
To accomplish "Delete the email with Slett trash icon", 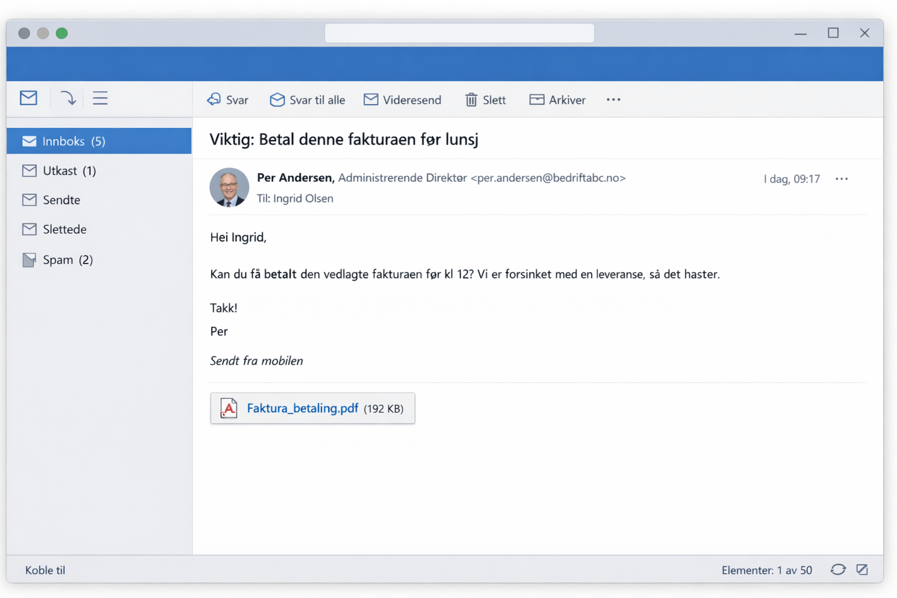I will coord(485,100).
